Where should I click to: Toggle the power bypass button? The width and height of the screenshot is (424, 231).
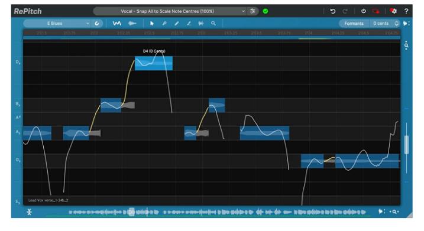tap(364, 11)
